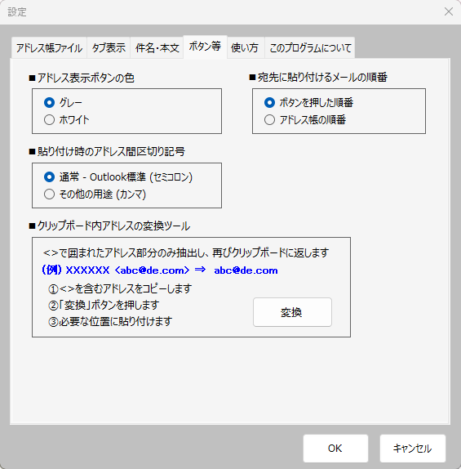This screenshot has height=469, width=461.
Task: Select ボタンを押した順番 for mail order
Action: click(x=308, y=103)
